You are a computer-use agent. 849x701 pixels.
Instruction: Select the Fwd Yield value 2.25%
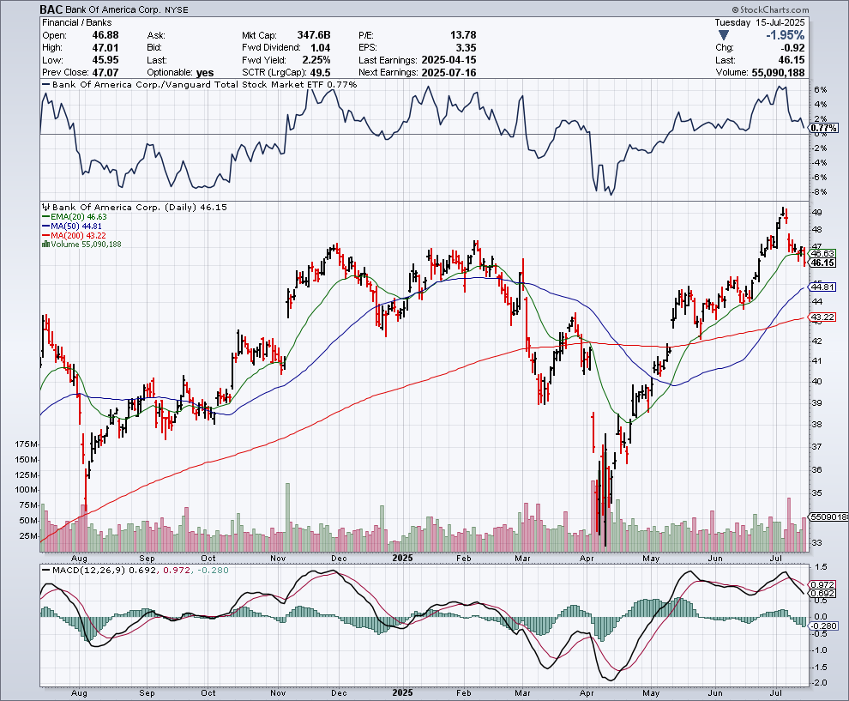click(316, 60)
